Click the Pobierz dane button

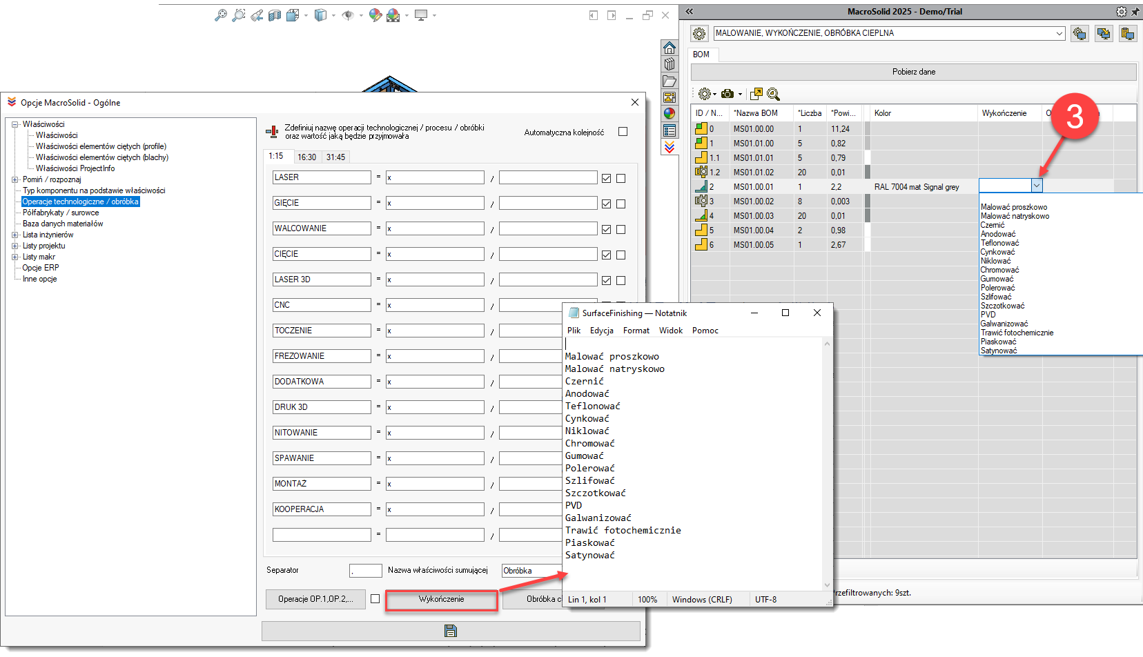[913, 72]
